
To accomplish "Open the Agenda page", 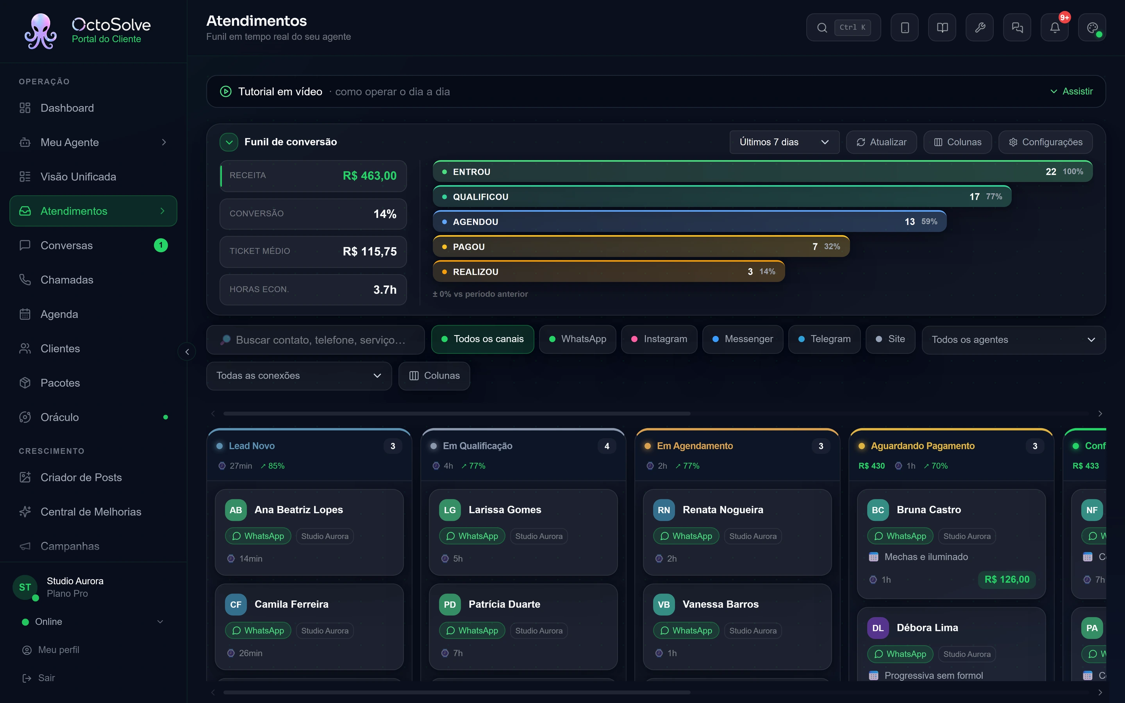I will tap(93, 314).
